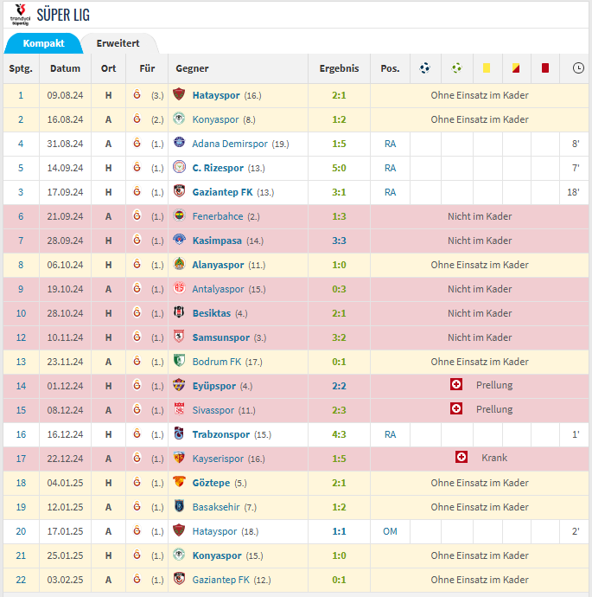Screen dimensions: 592x597
Task: Open the Besiktas team link
Action: [x=212, y=313]
